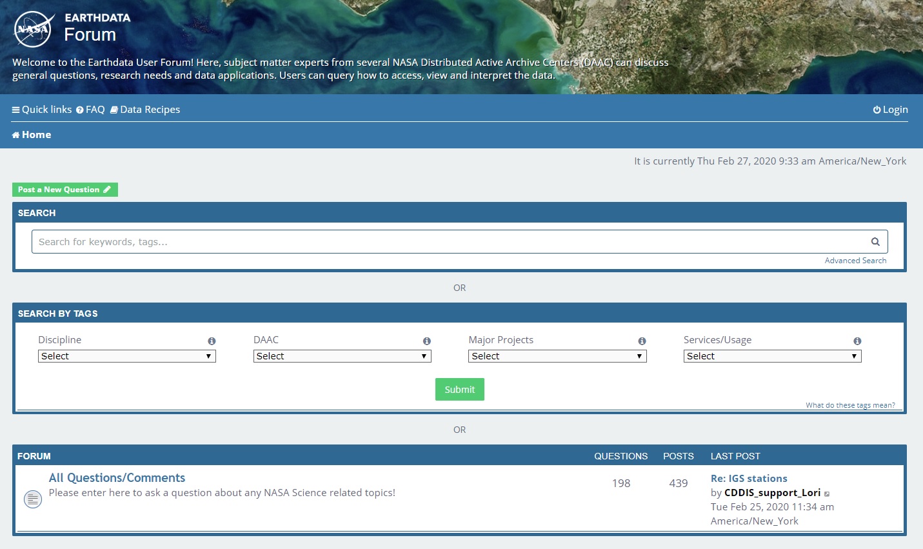923x549 pixels.
Task: Click the info icon beside DAAC
Action: point(426,341)
